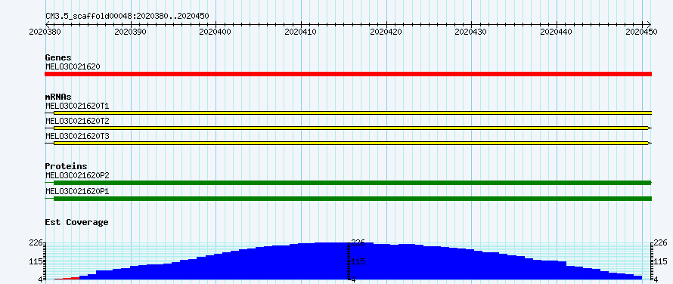Screen dimensions: 673x284
Task: Click the Proteins track heading
Action: point(66,166)
